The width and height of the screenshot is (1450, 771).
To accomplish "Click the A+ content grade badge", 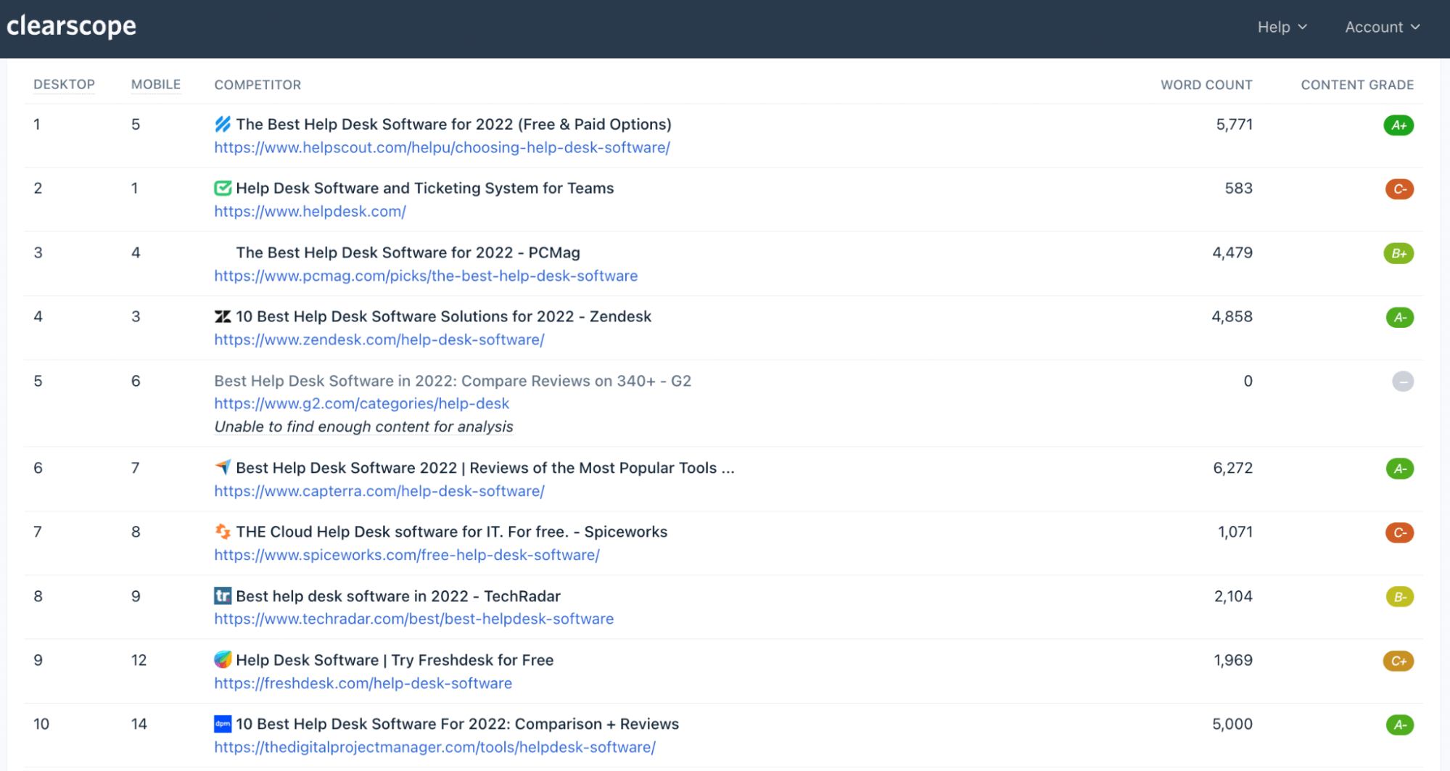I will tap(1398, 125).
